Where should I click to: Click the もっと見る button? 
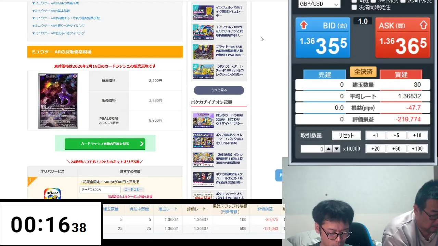tap(219, 90)
